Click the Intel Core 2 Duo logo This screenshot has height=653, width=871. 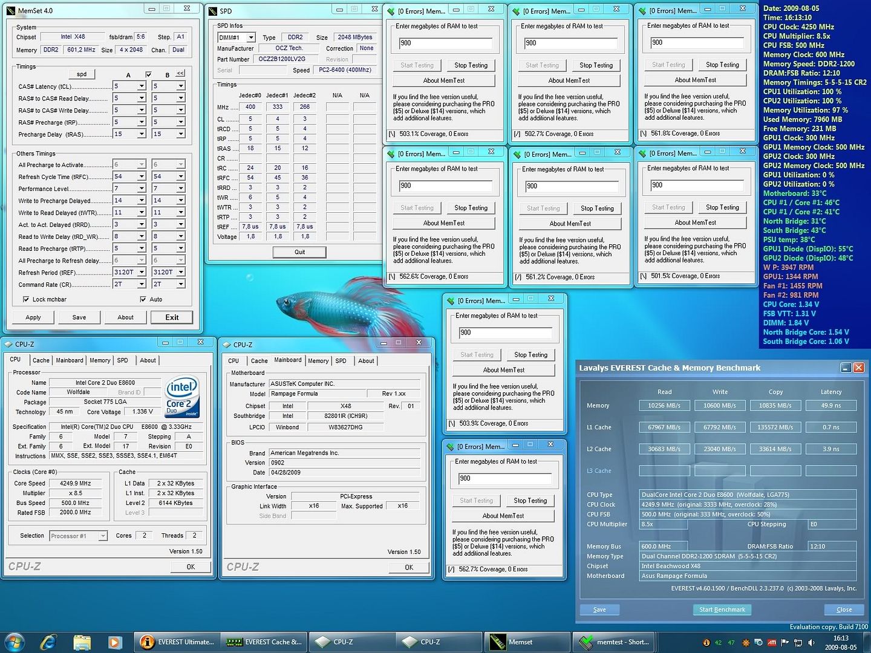tap(182, 397)
